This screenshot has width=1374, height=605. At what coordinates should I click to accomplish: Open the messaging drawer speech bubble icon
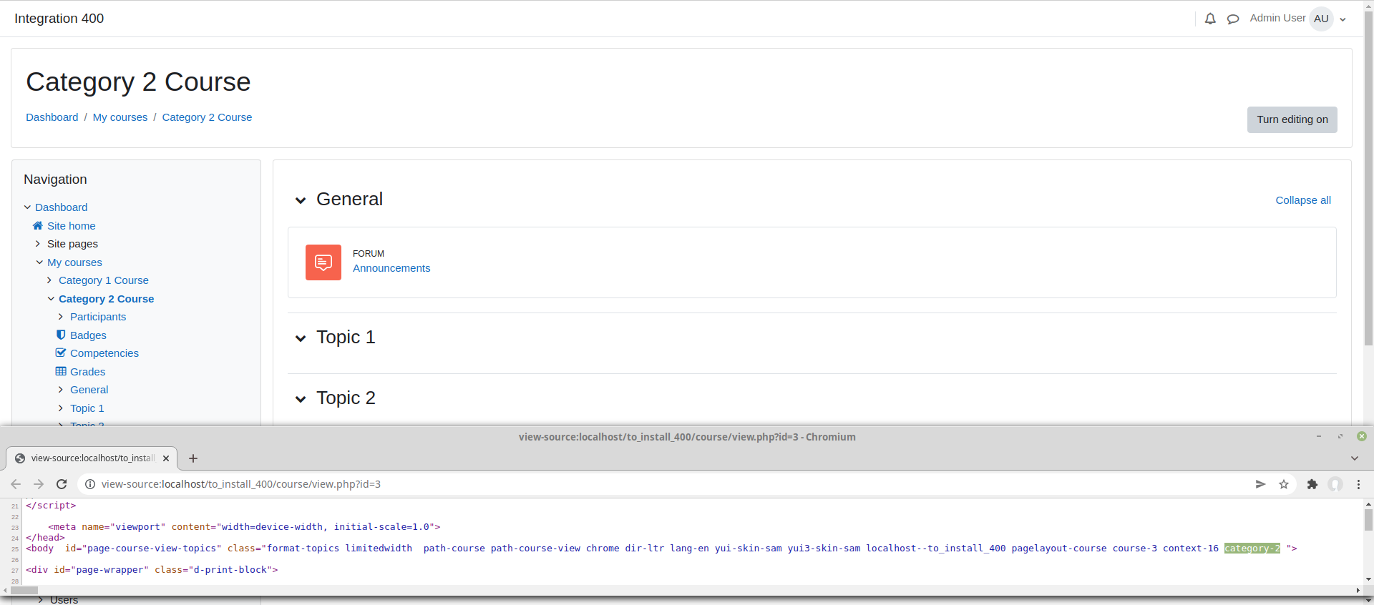pos(1233,19)
